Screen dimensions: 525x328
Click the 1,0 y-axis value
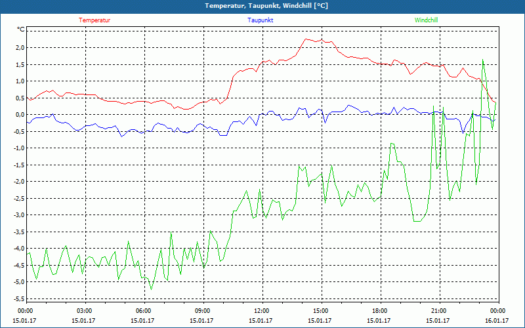20,81
